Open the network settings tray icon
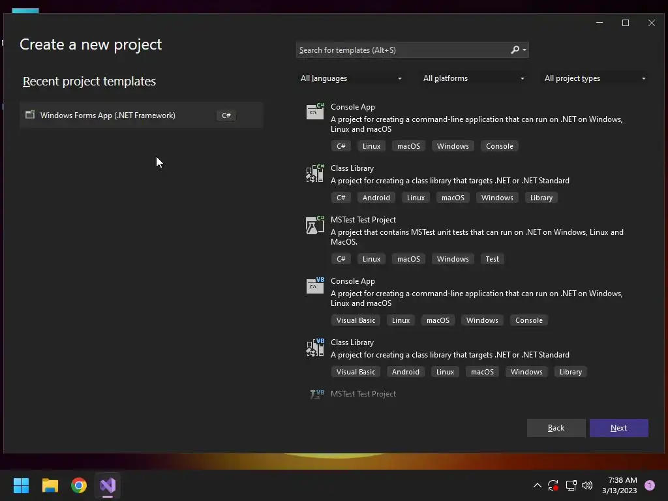668x501 pixels. point(571,485)
